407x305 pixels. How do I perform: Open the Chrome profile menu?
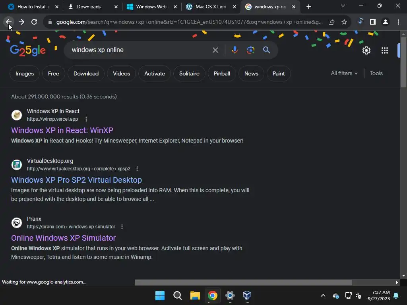tap(386, 22)
